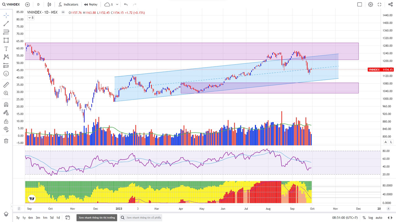Select the 1y date range
396x222 pixels.
click(x=24, y=218)
